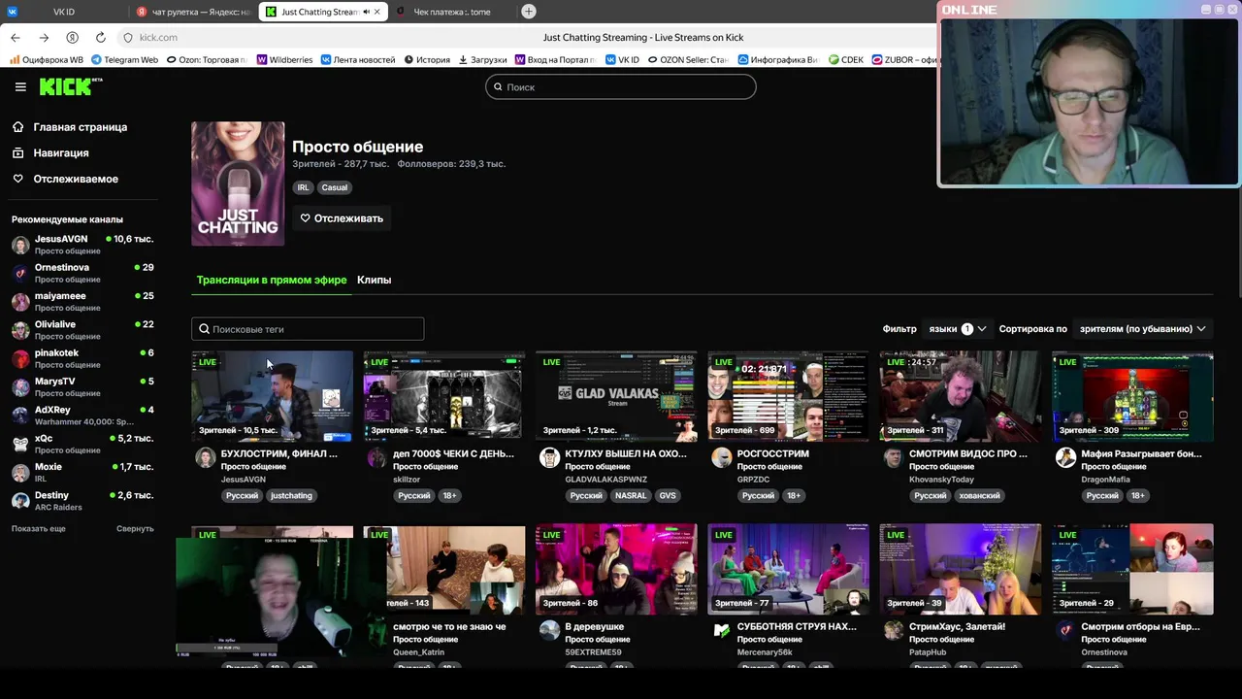Click skillzor streamer avatar under stream card
The height and width of the screenshot is (699, 1242).
click(377, 457)
